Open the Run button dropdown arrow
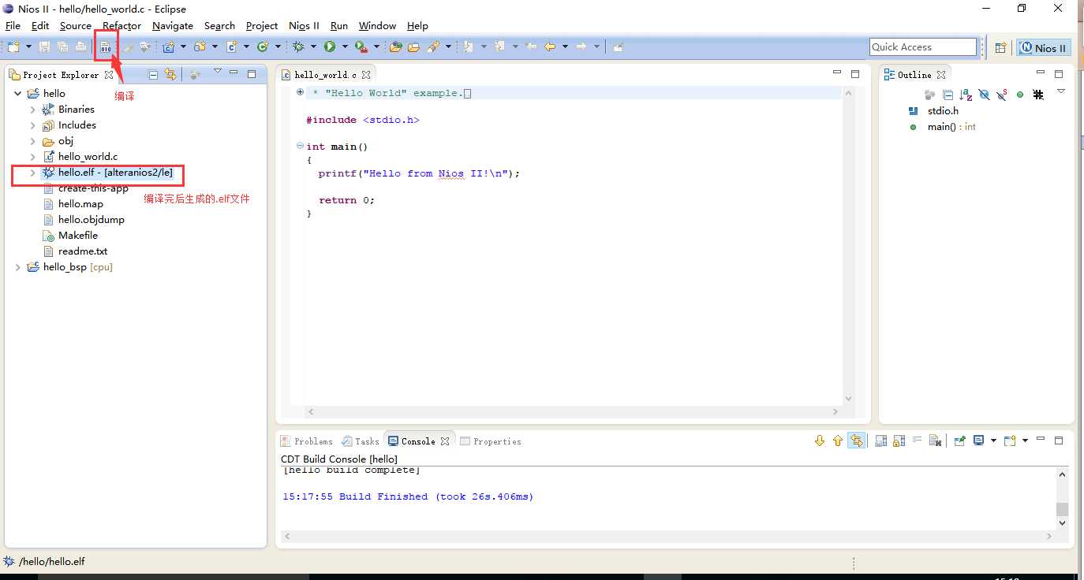 point(345,46)
